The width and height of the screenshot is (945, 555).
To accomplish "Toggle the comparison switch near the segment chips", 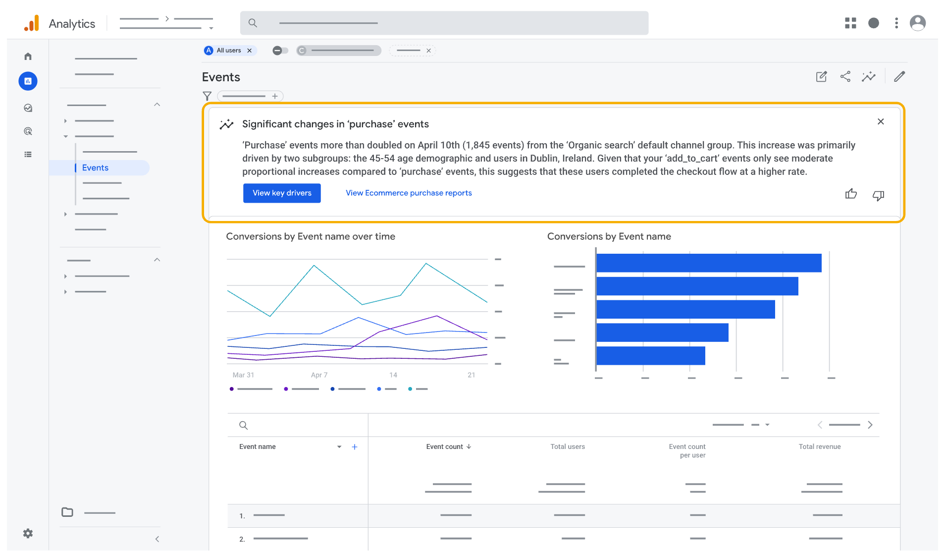I will (280, 50).
